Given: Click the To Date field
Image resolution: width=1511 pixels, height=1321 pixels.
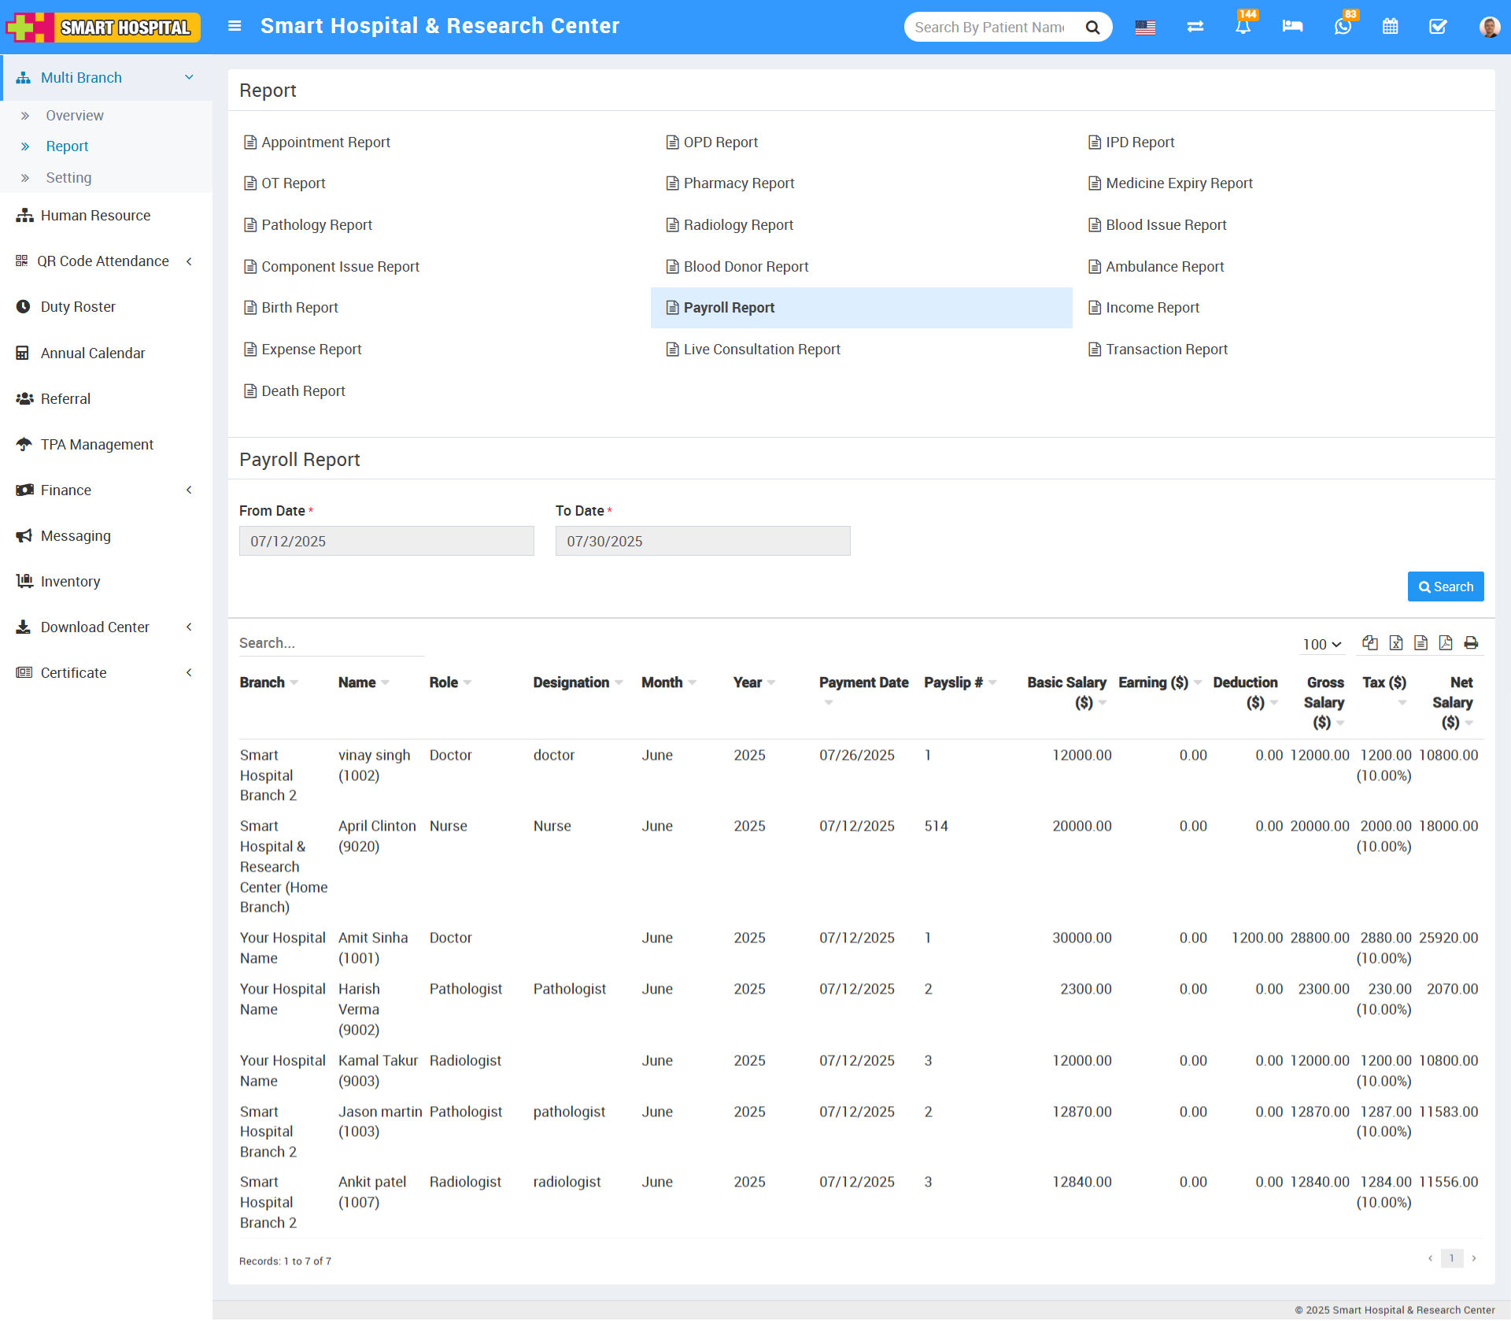Looking at the screenshot, I should pyautogui.click(x=703, y=541).
